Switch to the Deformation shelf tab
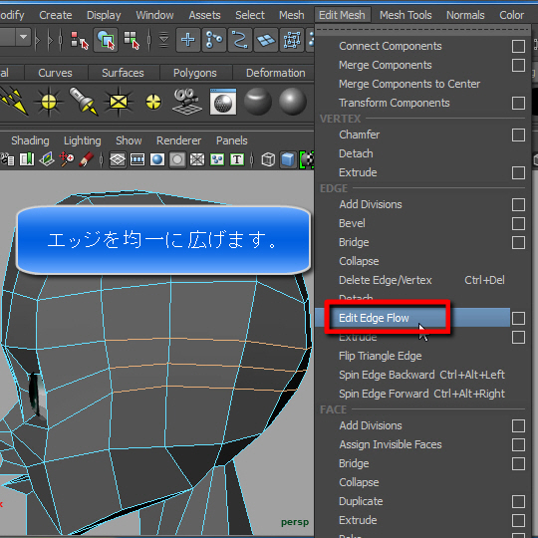This screenshot has width=538, height=538. pyautogui.click(x=276, y=73)
